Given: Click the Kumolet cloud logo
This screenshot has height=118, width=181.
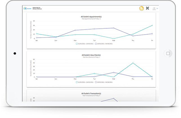Looking at the screenshot, I should point(27,8).
